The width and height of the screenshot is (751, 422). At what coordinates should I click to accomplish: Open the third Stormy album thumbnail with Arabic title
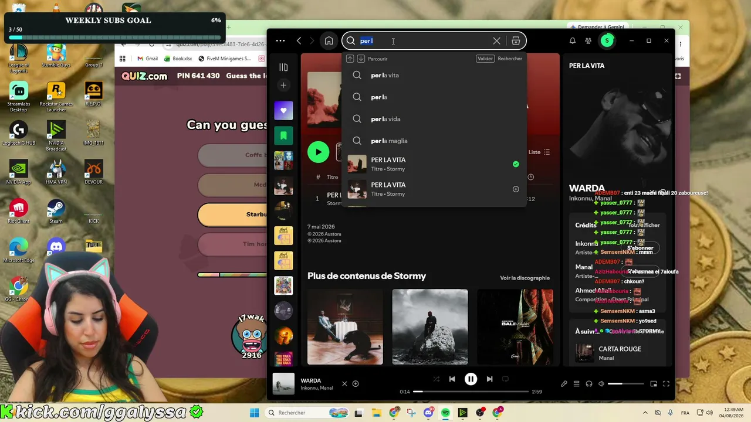pos(515,326)
